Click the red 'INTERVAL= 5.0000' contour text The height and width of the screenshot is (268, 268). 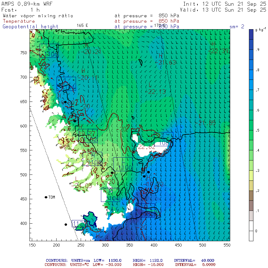[195, 265]
